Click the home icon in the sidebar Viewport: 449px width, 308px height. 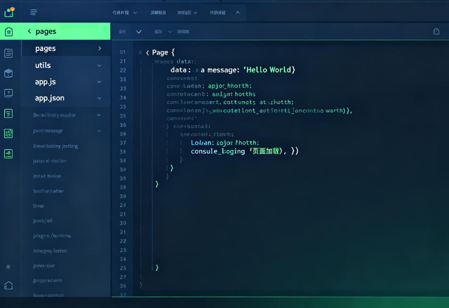8,285
